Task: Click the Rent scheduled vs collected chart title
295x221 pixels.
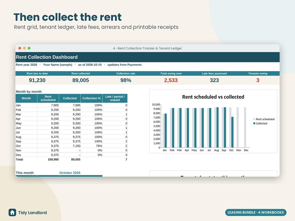Action: (x=213, y=97)
